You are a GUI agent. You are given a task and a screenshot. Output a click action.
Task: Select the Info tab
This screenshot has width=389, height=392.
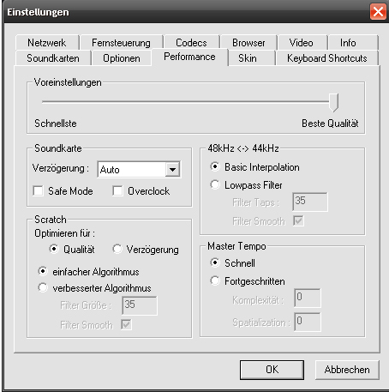point(348,43)
